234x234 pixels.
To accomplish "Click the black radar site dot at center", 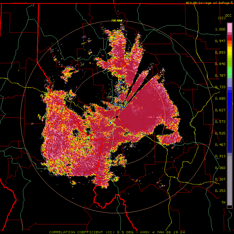I will pyautogui.click(x=117, y=117).
